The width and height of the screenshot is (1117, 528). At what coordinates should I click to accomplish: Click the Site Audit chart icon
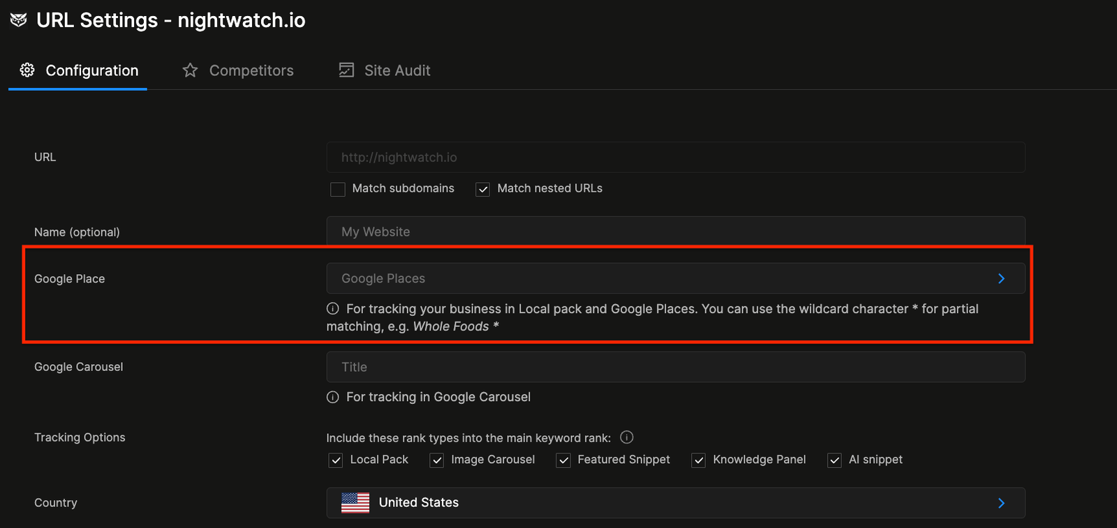coord(346,70)
